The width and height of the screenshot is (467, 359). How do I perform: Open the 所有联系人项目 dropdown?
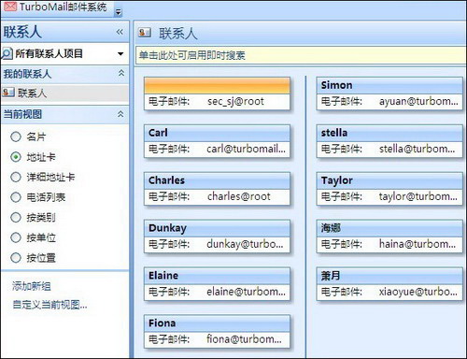click(x=120, y=54)
